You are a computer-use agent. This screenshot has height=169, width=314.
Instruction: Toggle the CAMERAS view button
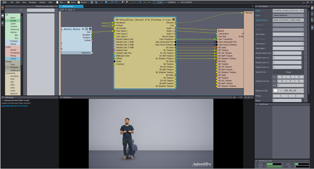pyautogui.click(x=170, y=2)
